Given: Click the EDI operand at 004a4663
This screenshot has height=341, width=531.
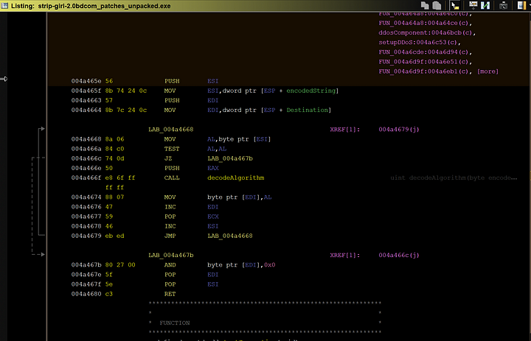Looking at the screenshot, I should coord(213,100).
